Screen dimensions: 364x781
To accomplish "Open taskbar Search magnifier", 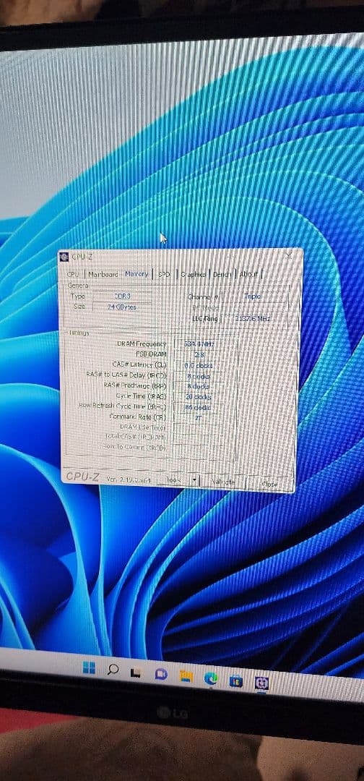I will 113,670.
